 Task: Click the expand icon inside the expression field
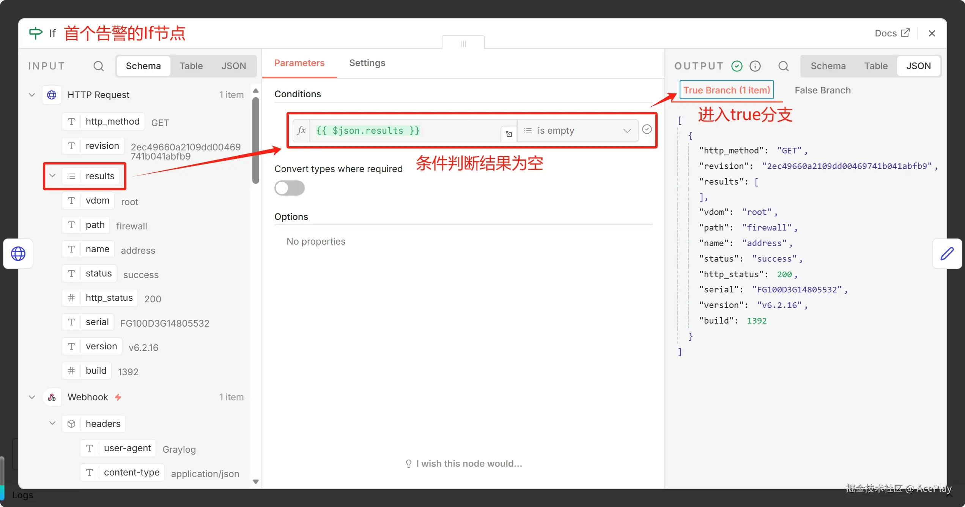tap(508, 134)
